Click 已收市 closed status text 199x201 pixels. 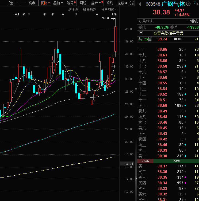coord(193,22)
